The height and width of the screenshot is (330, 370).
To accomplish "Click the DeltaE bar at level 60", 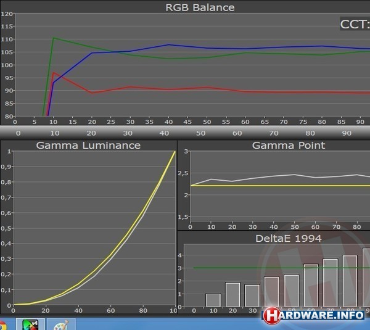I will point(311,286).
